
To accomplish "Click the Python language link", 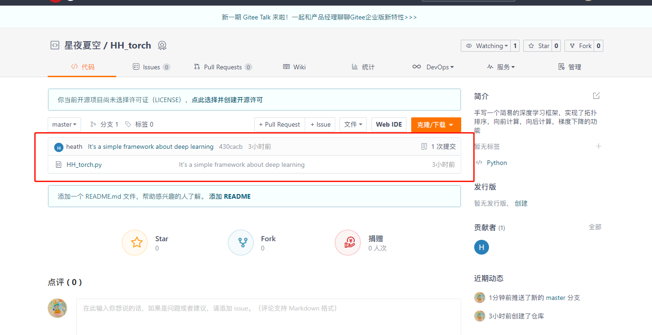I will (497, 163).
